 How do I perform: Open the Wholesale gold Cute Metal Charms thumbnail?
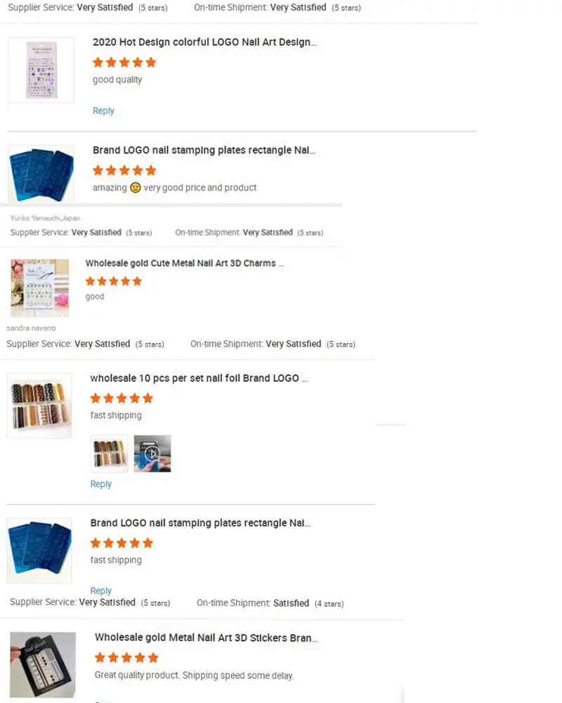[x=40, y=288]
